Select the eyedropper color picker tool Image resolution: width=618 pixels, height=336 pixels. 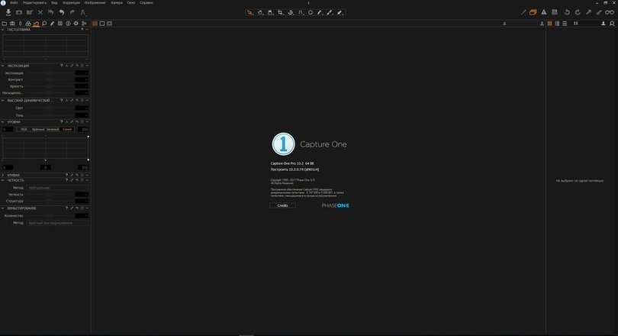[330, 13]
